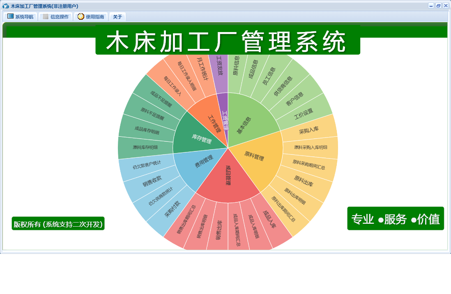Click the clock icon beside 使用指南
Image resolution: width=451 pixels, height=294 pixels.
pyautogui.click(x=81, y=16)
